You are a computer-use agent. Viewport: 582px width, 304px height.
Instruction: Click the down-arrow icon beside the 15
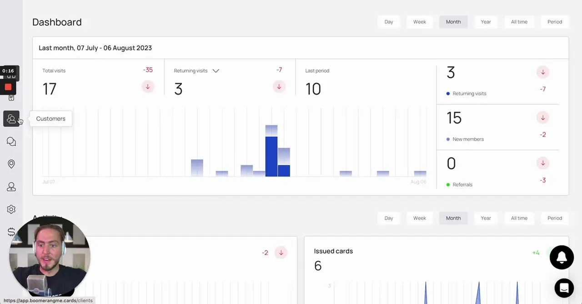[542, 118]
